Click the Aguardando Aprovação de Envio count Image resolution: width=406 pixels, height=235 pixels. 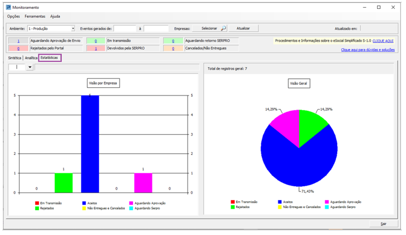click(x=18, y=41)
